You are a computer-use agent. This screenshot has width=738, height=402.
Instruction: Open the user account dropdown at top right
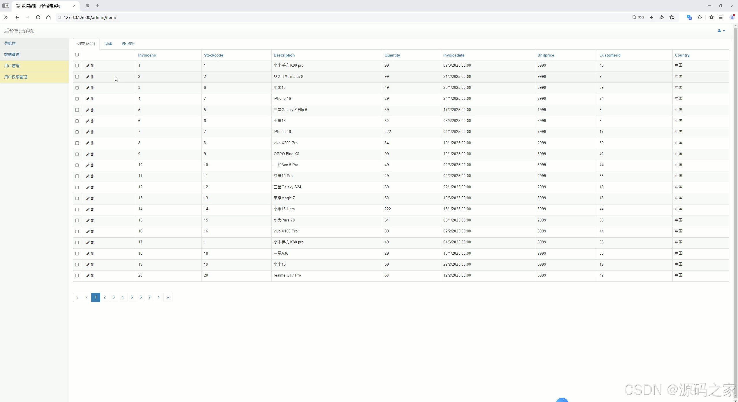(x=721, y=31)
